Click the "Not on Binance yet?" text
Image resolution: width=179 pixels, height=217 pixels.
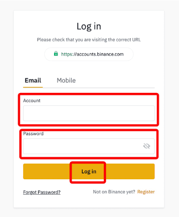(114, 192)
